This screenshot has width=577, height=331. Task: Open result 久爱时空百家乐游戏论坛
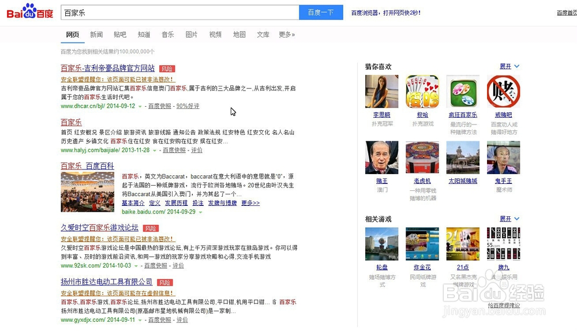100,228
